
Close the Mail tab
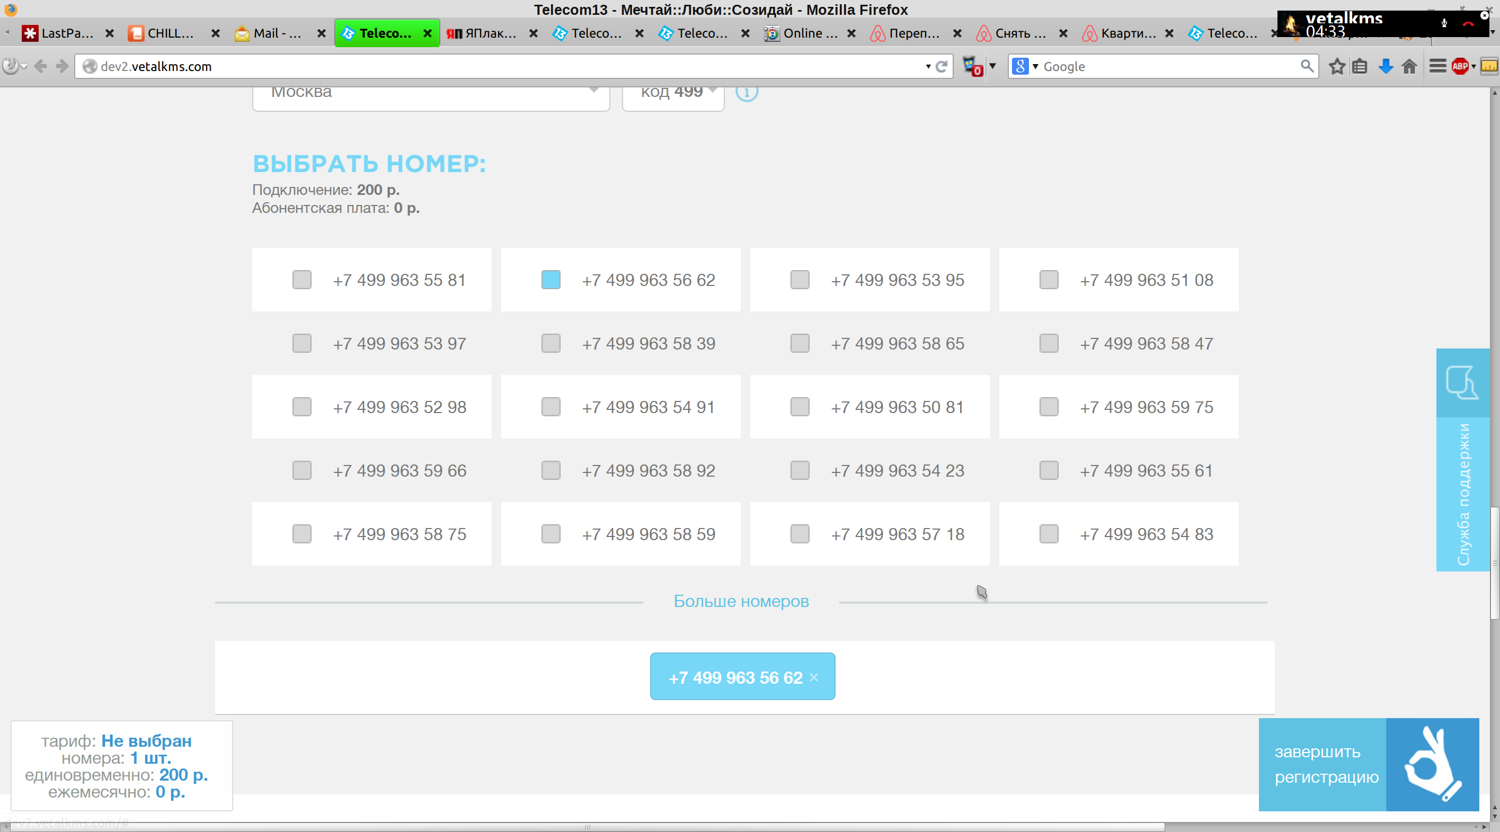click(x=322, y=33)
